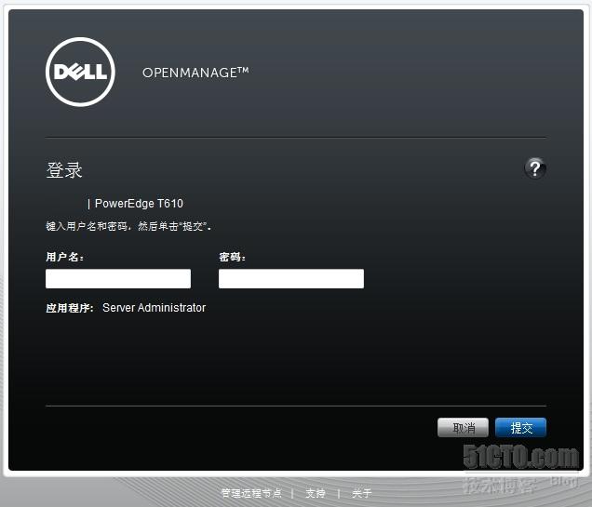Open the 关于 about link
Viewport: 592px width, 507px height.
(362, 493)
